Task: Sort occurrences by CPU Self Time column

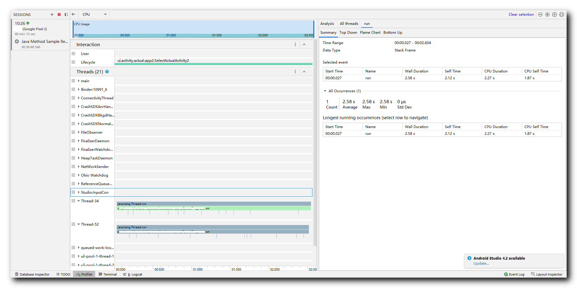Action: pos(542,127)
